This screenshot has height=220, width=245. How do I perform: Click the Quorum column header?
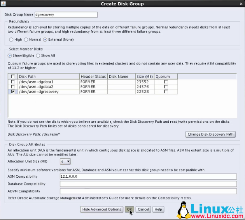click(166, 77)
